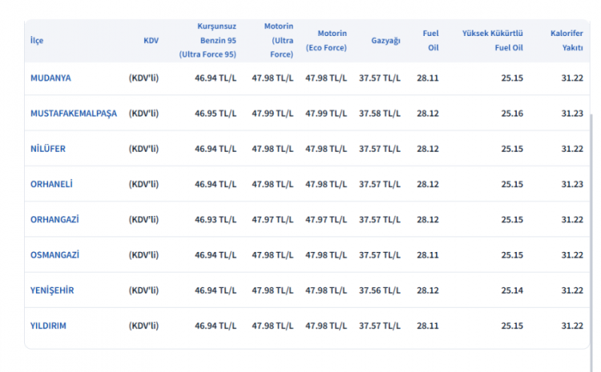Open the OSMANGAZİ district link
The width and height of the screenshot is (601, 372).
[54, 254]
